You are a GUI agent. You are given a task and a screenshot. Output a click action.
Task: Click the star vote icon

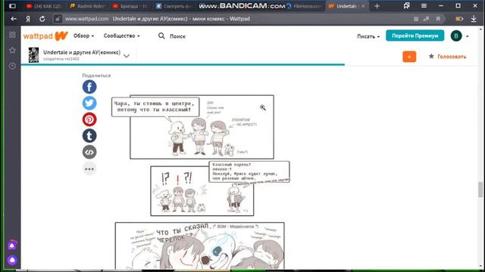coord(431,56)
